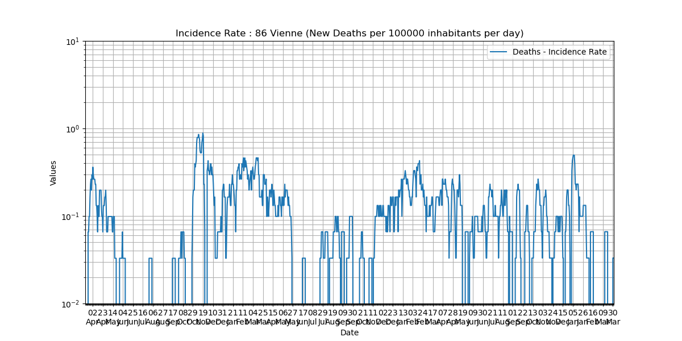682x341 pixels.
Task: Click the chart title 'Incidence Rate : 86 Vienne'
Action: (x=349, y=34)
